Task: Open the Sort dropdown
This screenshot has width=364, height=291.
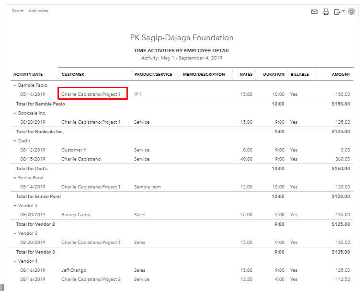Action: point(18,11)
